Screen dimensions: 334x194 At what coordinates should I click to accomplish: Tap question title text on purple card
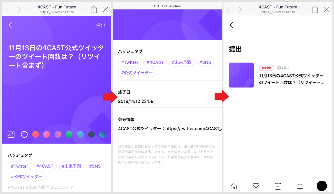tap(56, 57)
